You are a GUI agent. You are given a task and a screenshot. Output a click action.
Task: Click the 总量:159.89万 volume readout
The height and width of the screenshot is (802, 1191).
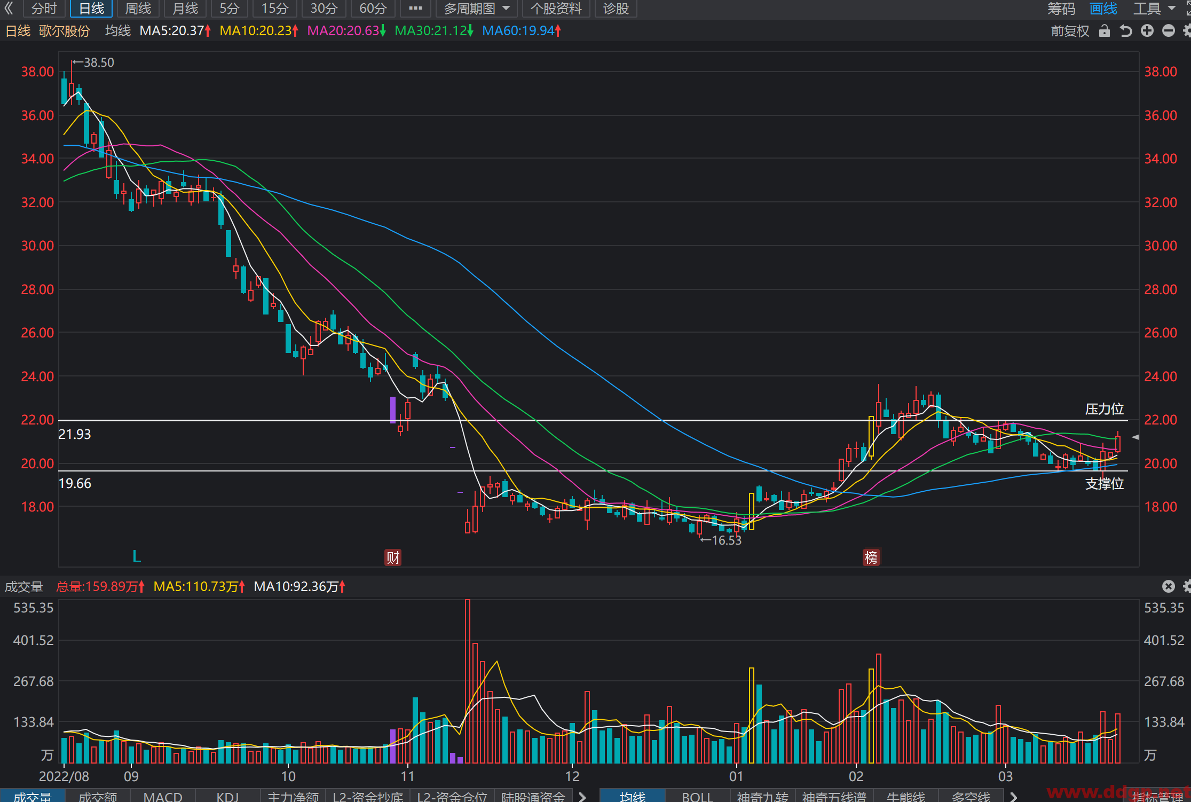(x=100, y=586)
